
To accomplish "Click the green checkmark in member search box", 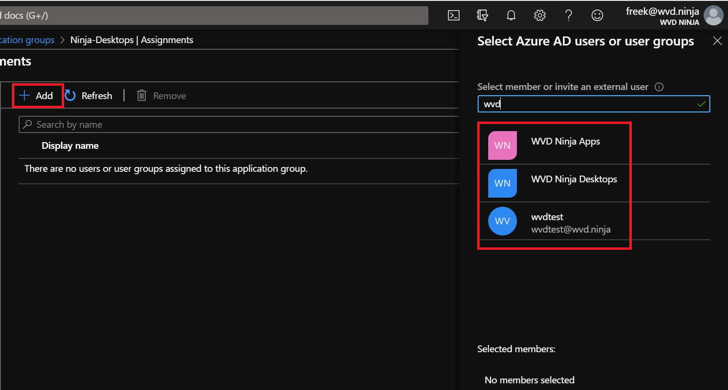I will [x=702, y=104].
